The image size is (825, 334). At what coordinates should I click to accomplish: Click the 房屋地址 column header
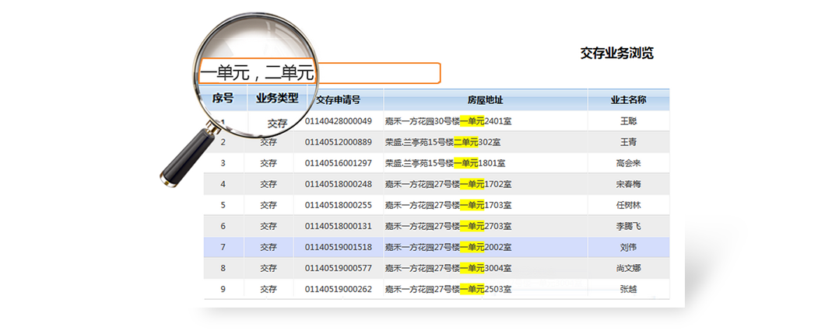coord(486,99)
